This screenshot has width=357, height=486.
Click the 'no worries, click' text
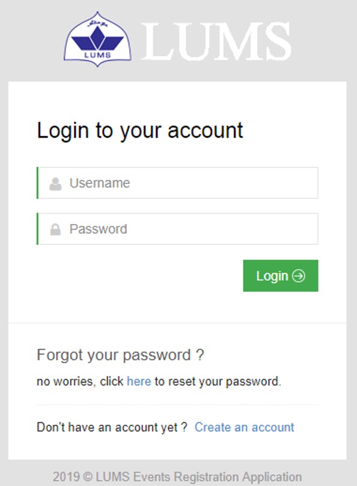tap(80, 381)
